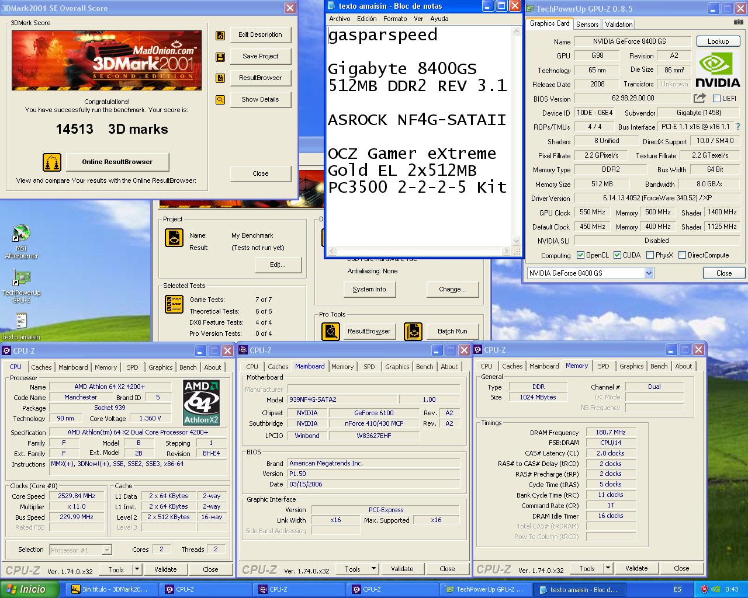The height and width of the screenshot is (598, 748).
Task: Click the Close button in GPU-Z window
Action: click(x=724, y=273)
